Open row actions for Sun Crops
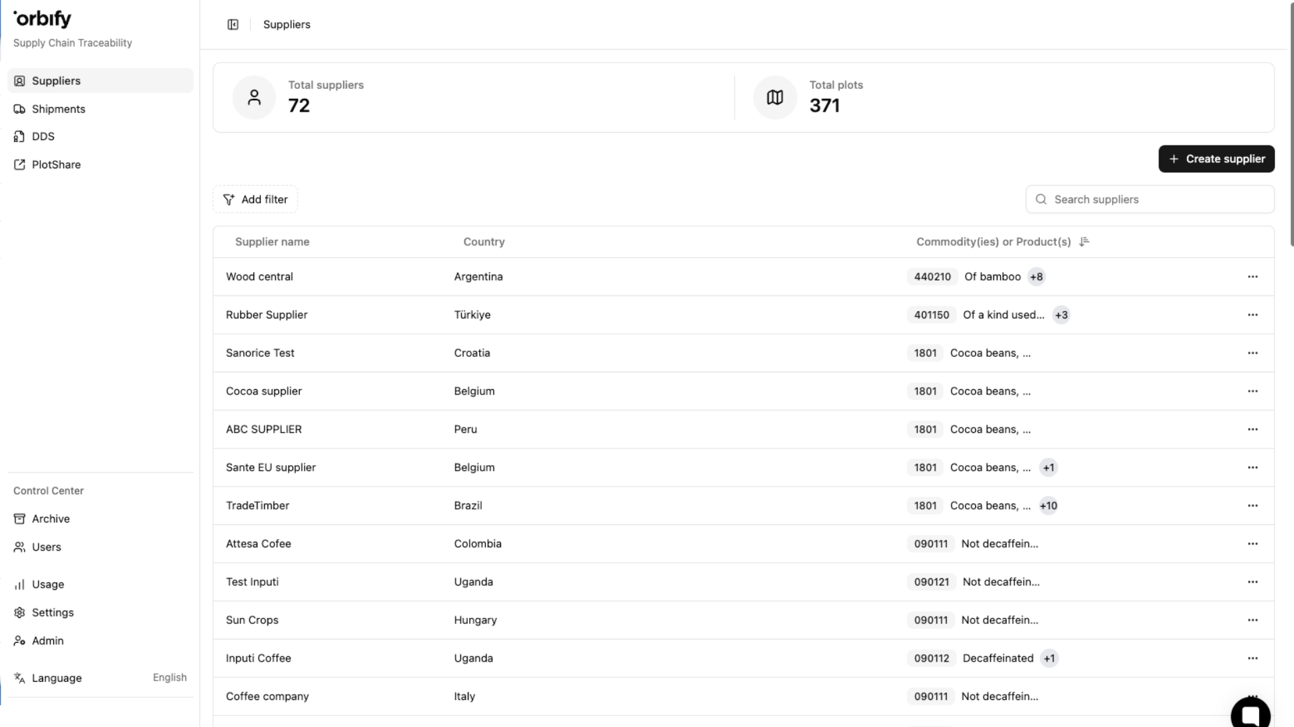Screen dimensions: 1294x727 [1252, 620]
